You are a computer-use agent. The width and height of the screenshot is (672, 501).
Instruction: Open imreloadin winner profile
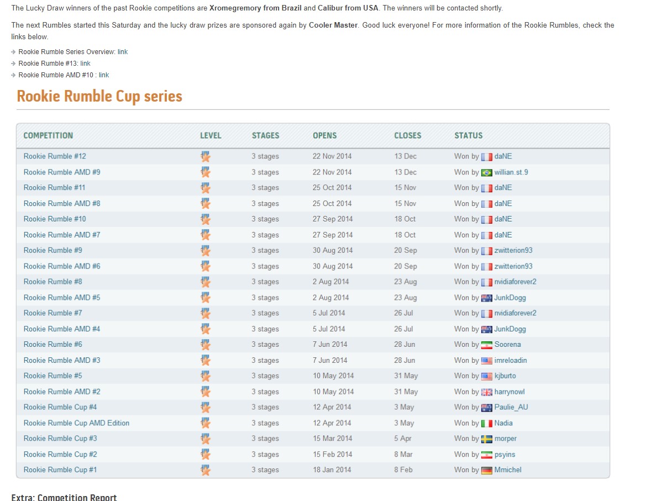pos(510,360)
